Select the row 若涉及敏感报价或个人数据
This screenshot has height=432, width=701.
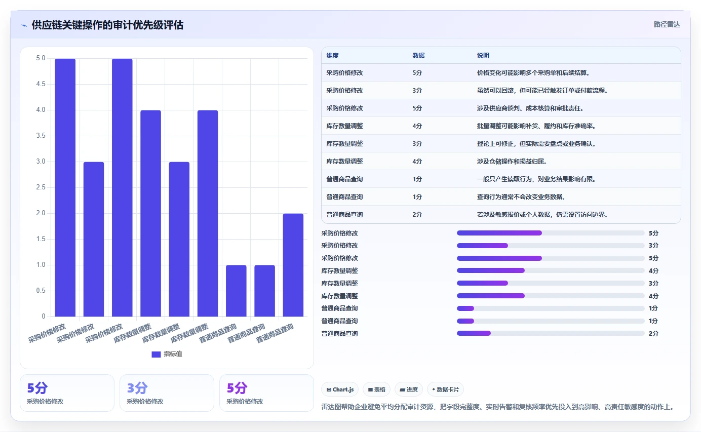pos(501,215)
